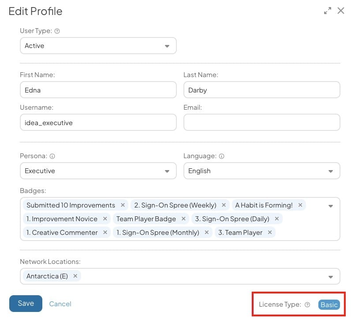Click the Persona info icon

coord(52,156)
